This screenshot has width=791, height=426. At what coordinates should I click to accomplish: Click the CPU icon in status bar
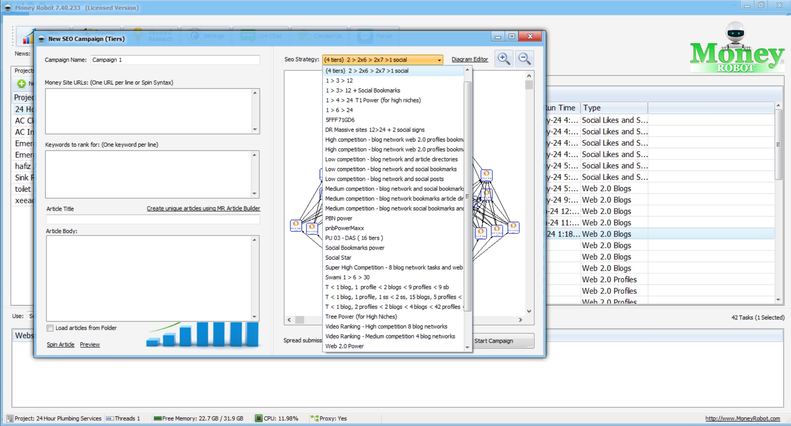[258, 418]
